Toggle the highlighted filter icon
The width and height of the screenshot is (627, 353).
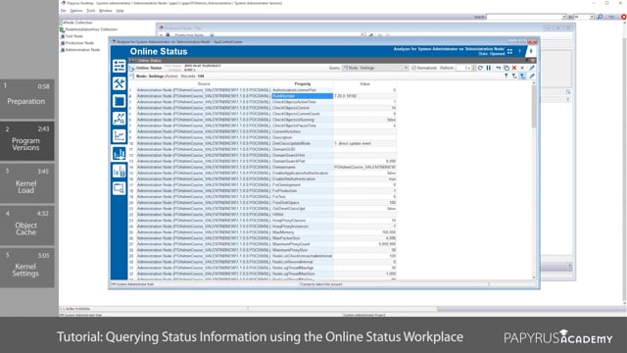point(522,76)
